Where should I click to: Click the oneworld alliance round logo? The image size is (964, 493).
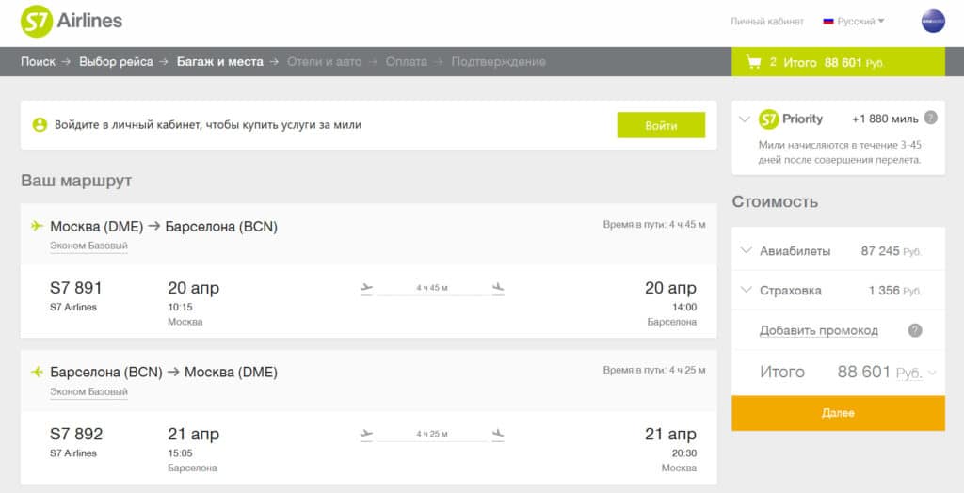coord(933,22)
